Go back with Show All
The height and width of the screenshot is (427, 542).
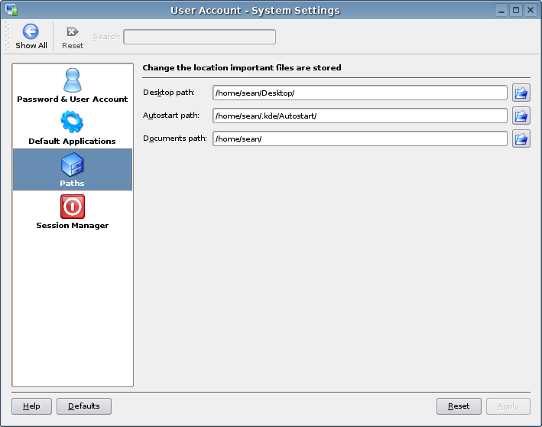(x=31, y=36)
